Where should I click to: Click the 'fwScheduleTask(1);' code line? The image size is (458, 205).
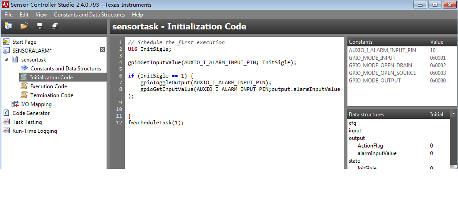coord(156,123)
